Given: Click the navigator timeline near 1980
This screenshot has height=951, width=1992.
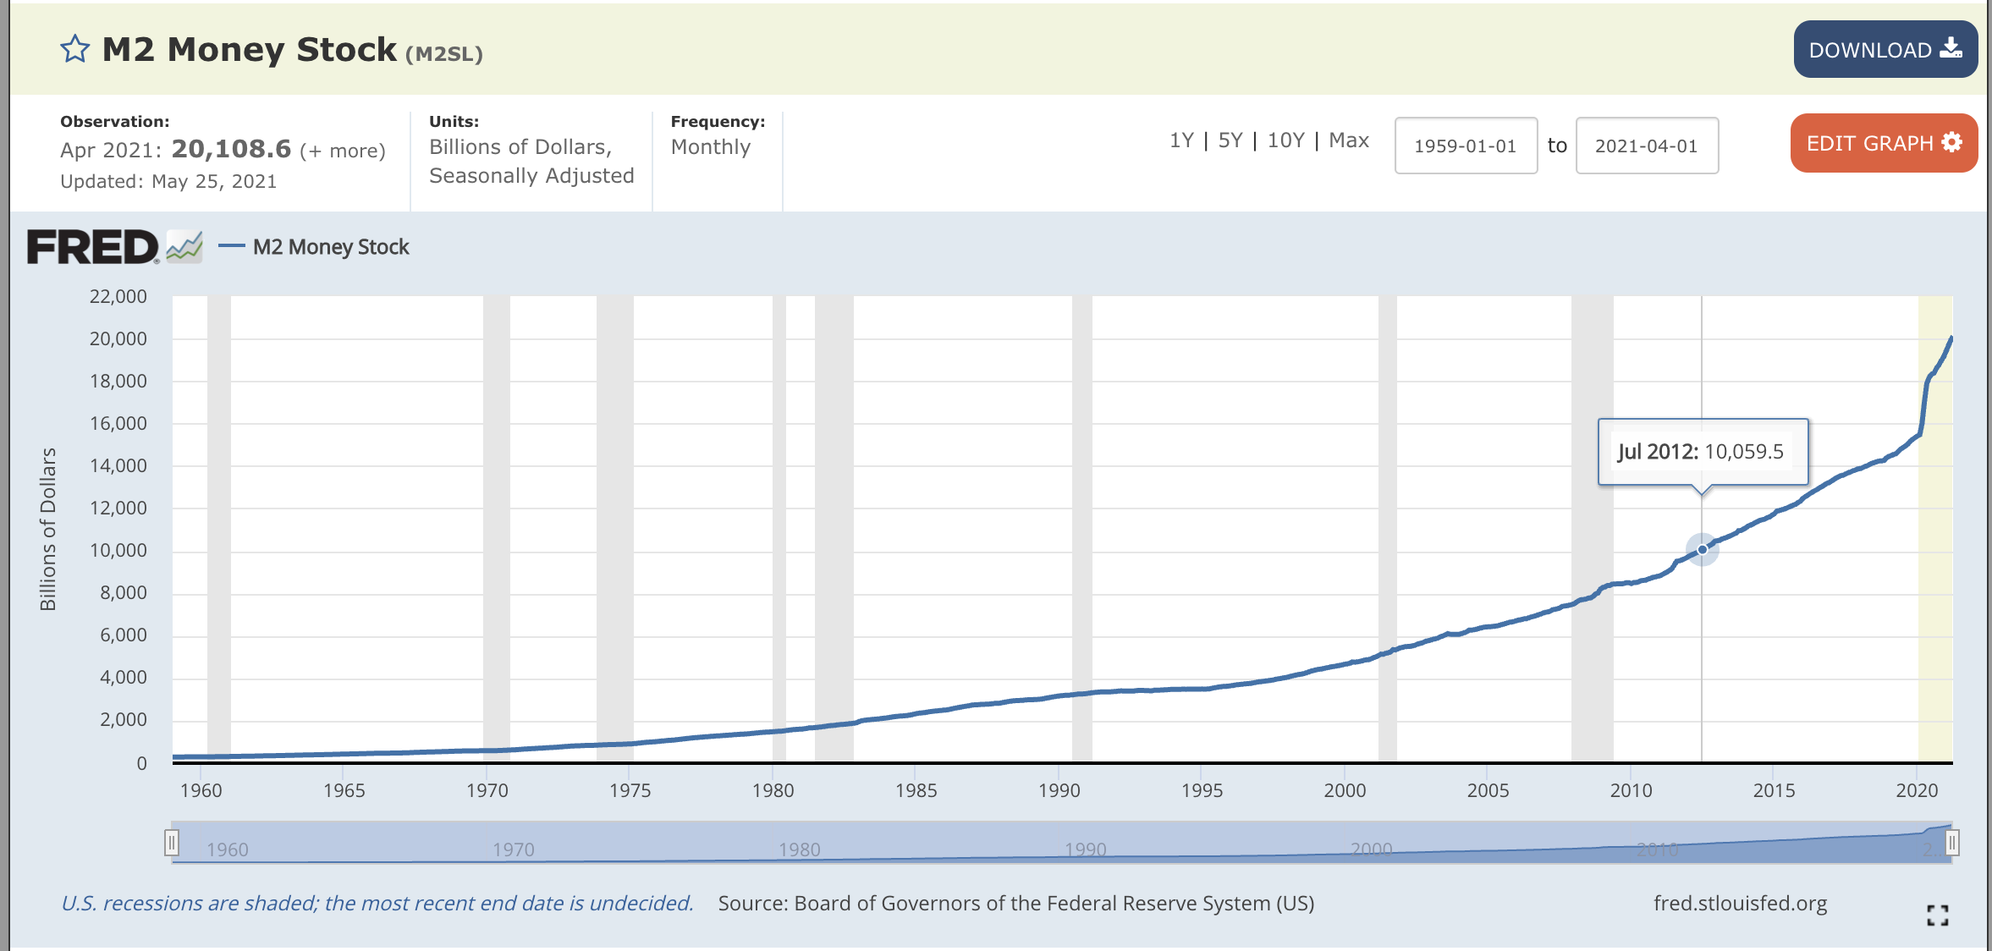Looking at the screenshot, I should point(799,849).
